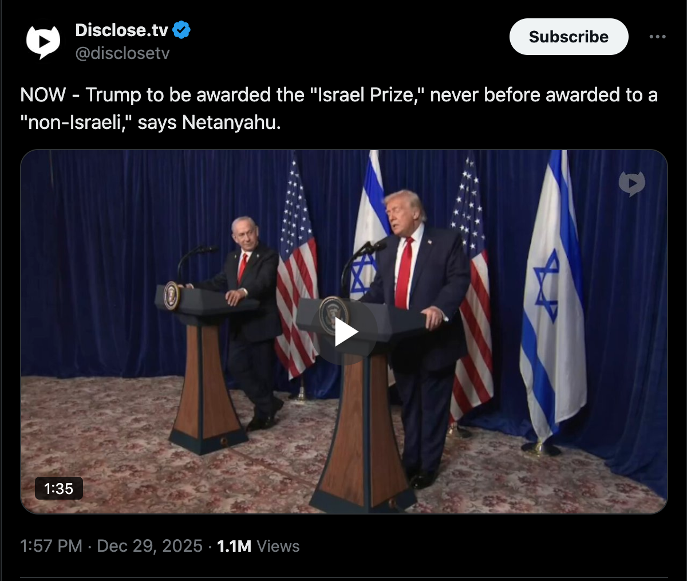Click the Disclose.tv profile avatar
Screen dimensions: 687x581
coord(43,41)
